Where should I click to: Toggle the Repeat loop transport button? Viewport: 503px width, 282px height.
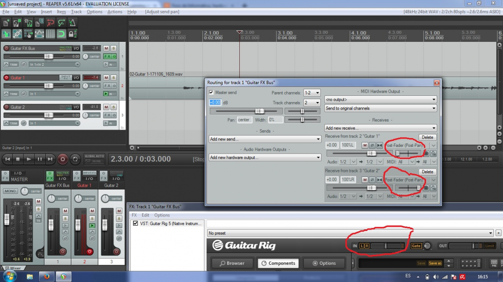(75, 159)
